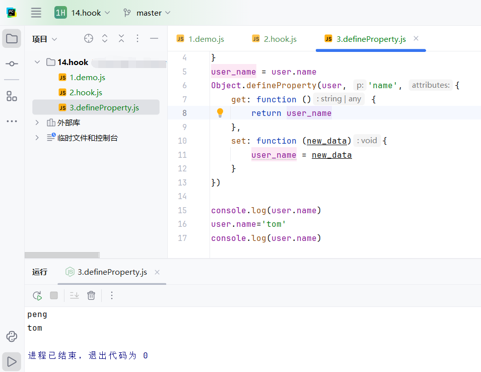Click Scroll to End console icon
Image resolution: width=481 pixels, height=372 pixels.
tap(74, 295)
